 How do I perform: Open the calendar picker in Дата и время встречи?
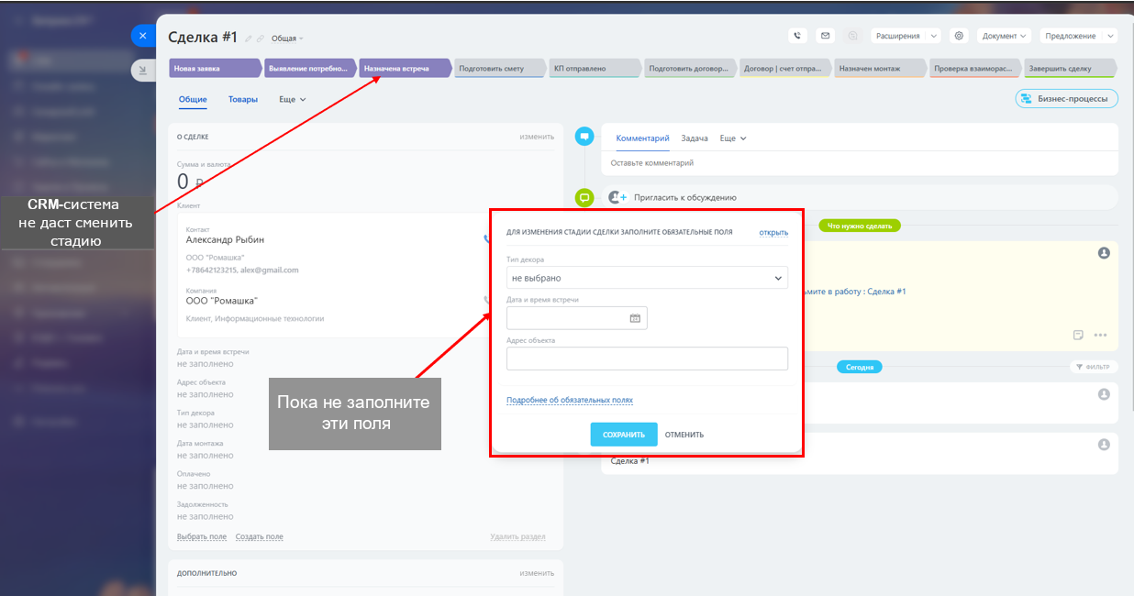click(x=635, y=318)
